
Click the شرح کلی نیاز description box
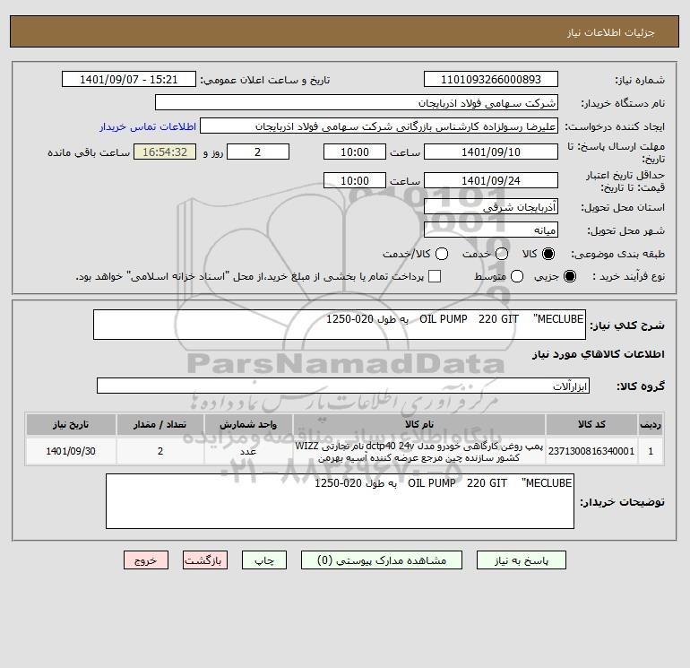340,325
